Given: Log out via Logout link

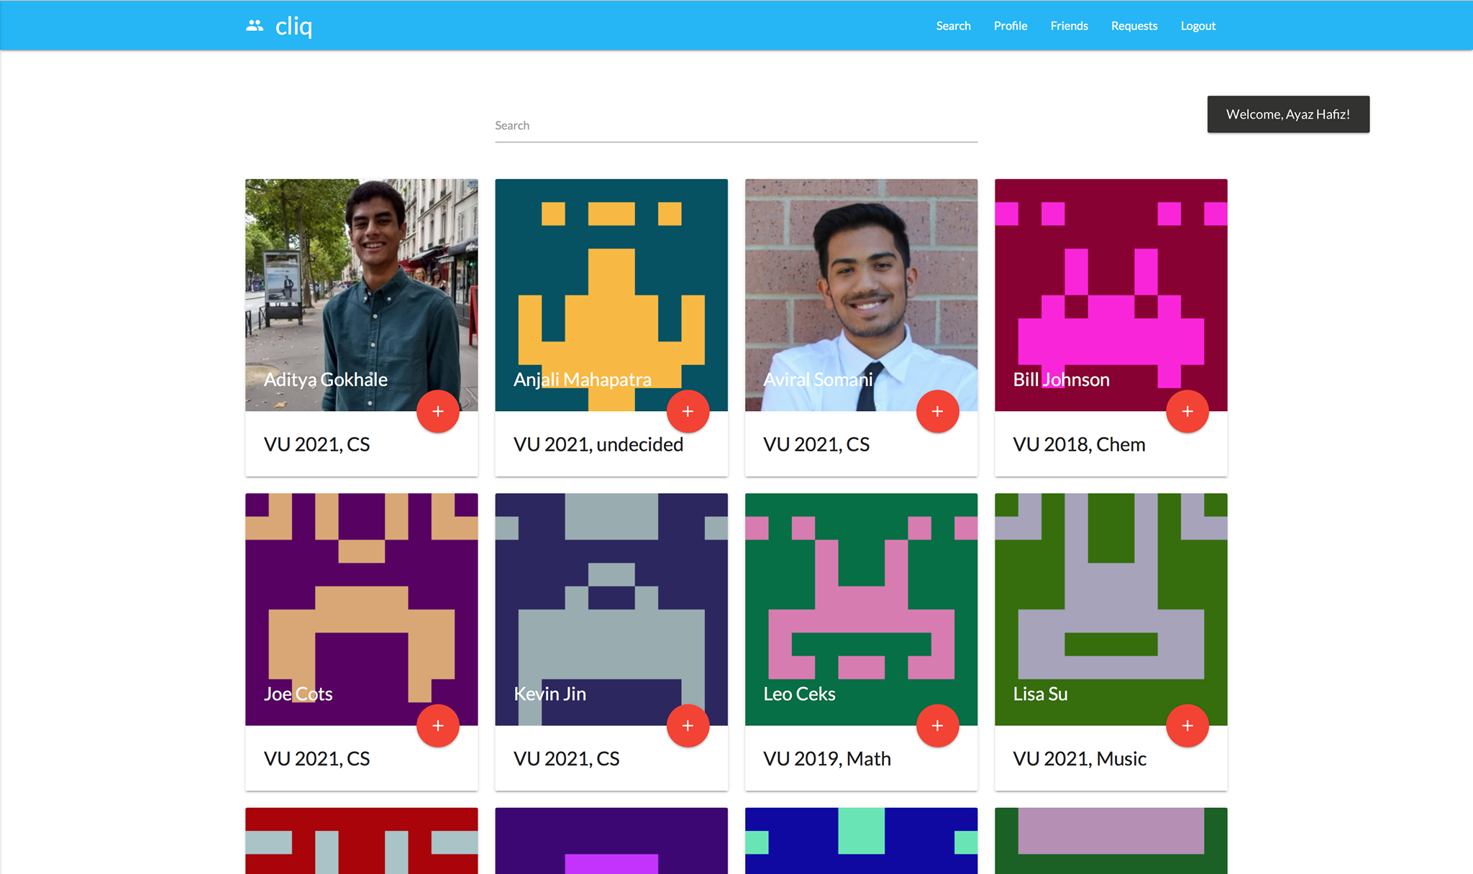Looking at the screenshot, I should tap(1198, 26).
